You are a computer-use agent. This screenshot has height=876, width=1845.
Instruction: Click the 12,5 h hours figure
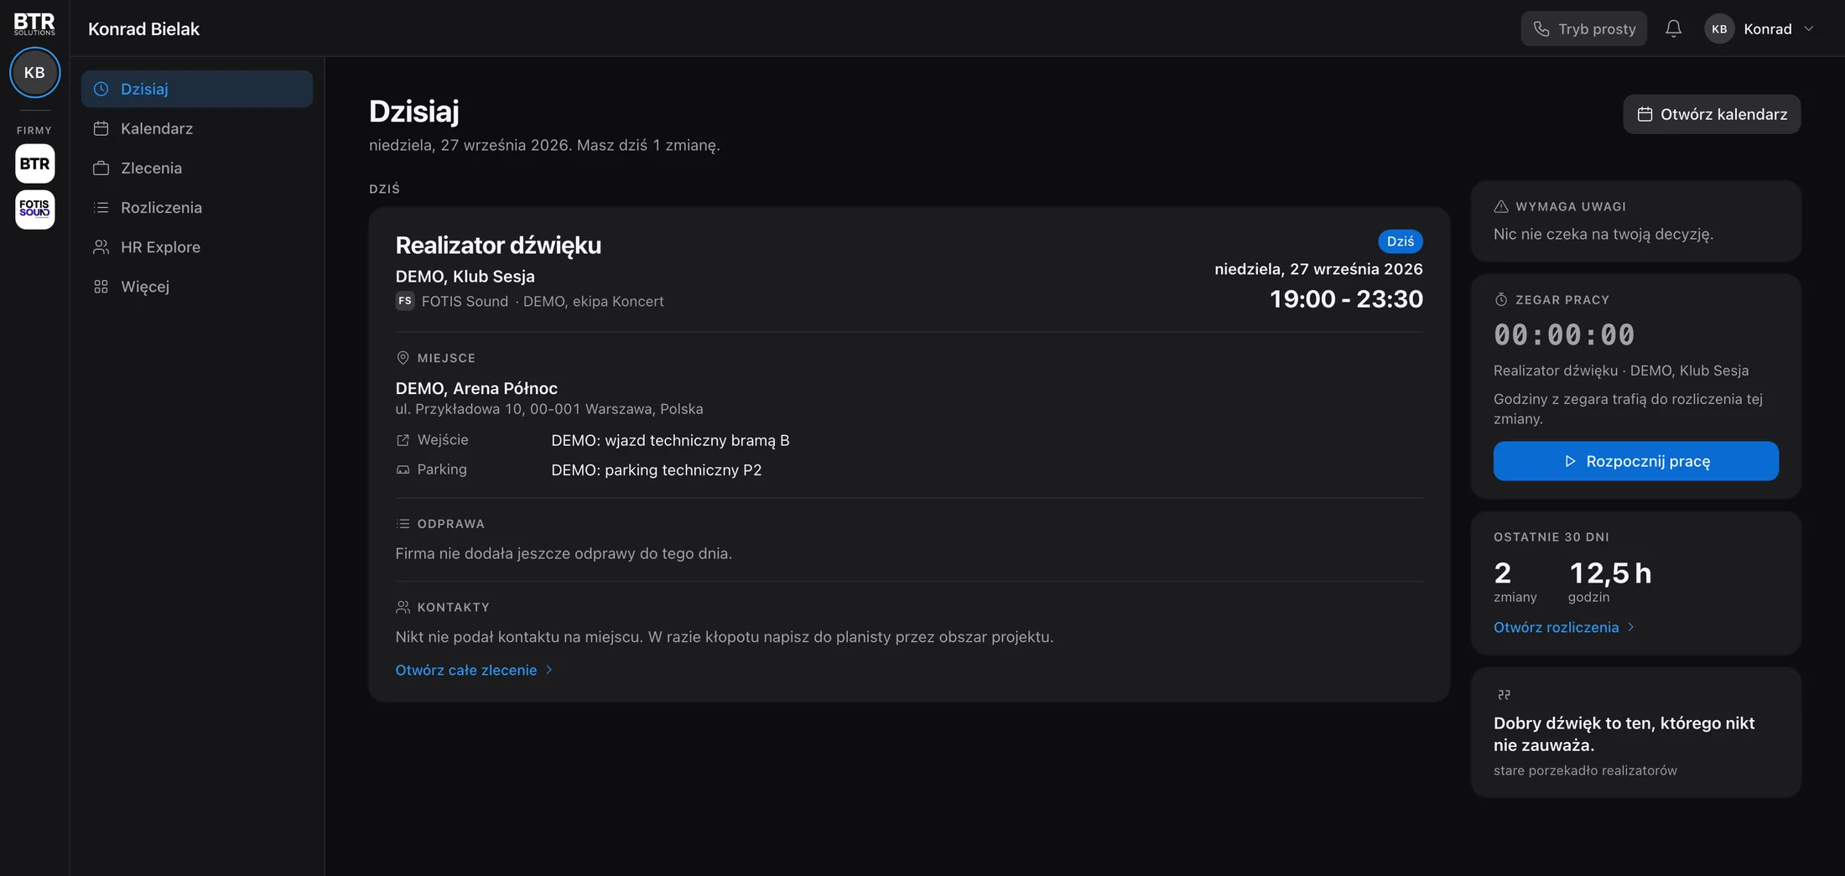1610,573
